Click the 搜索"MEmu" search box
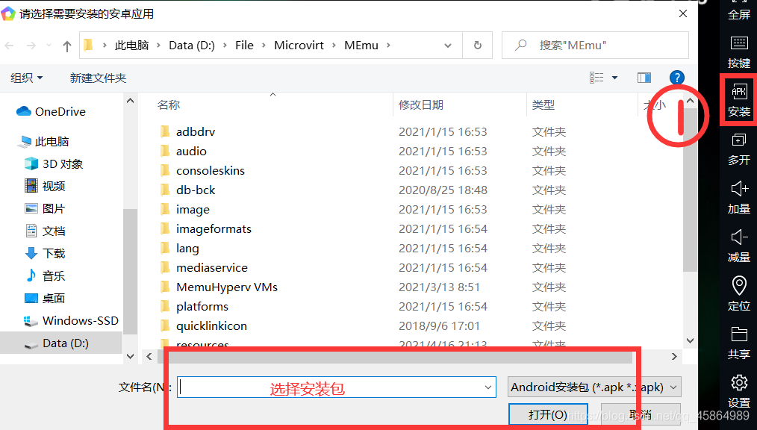This screenshot has width=757, height=430. pos(595,46)
